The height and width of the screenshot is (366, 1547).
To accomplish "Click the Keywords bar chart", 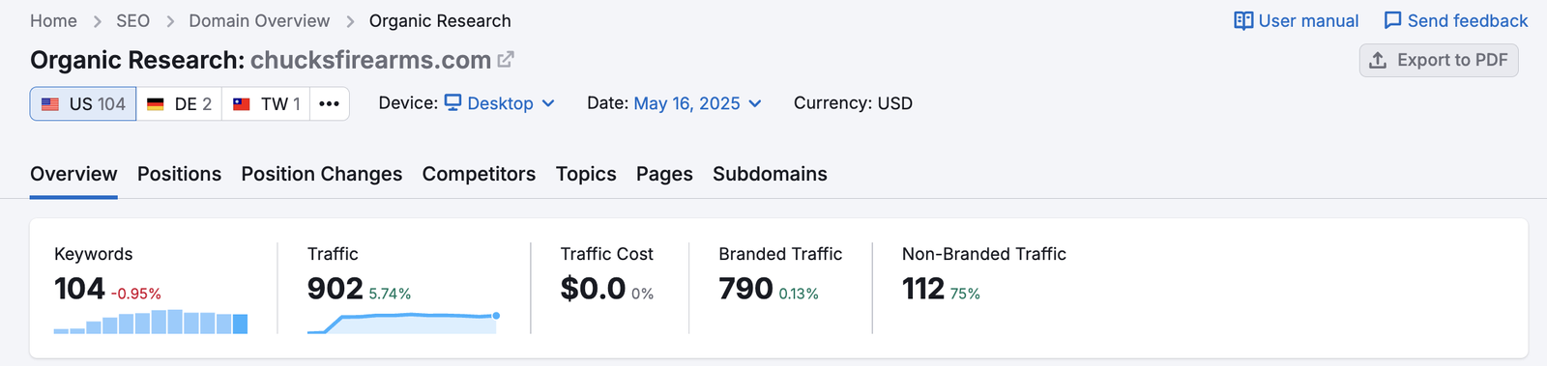I will [x=151, y=322].
